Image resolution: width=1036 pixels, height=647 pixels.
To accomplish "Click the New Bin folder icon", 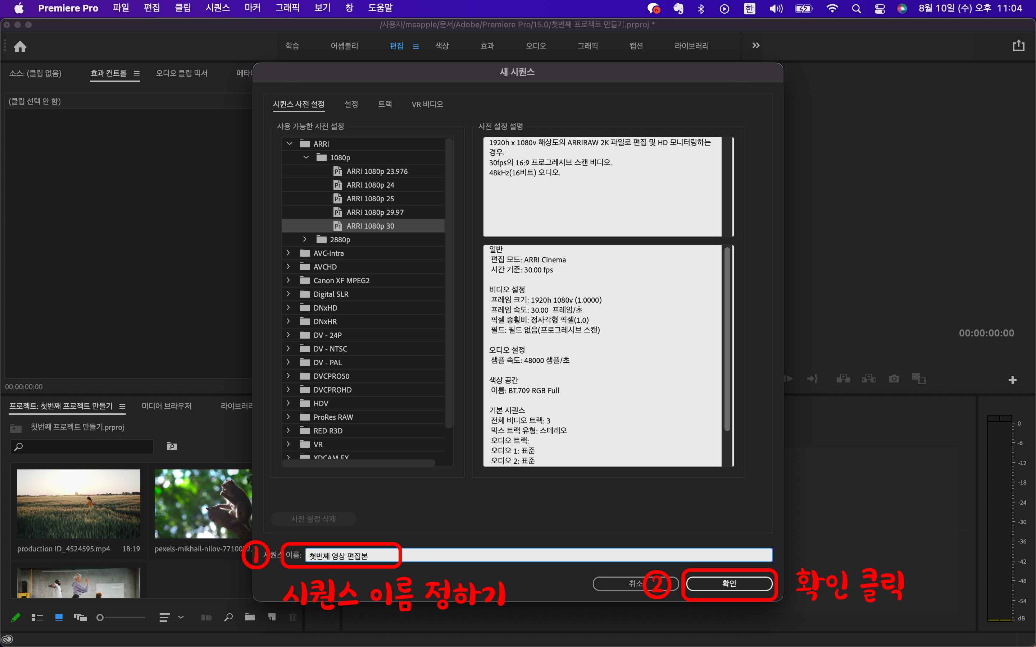I will pyautogui.click(x=250, y=617).
